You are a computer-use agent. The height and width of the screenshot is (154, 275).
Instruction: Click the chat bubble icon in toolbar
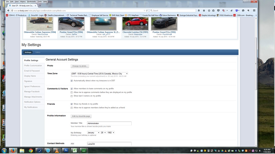(x=243, y=10)
